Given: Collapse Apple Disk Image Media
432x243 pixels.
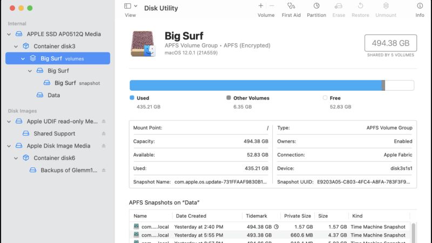Looking at the screenshot, I should [9, 146].
